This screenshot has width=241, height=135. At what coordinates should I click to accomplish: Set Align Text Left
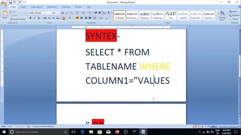[x=78, y=18]
